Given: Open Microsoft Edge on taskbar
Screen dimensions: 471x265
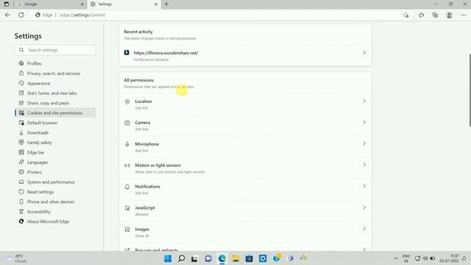Looking at the screenshot, I should click(x=222, y=258).
